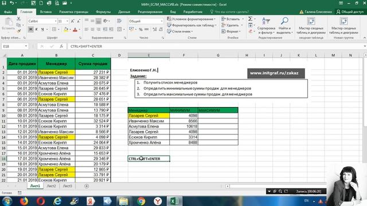
Task: Increase decimal places
Action: coord(155,29)
